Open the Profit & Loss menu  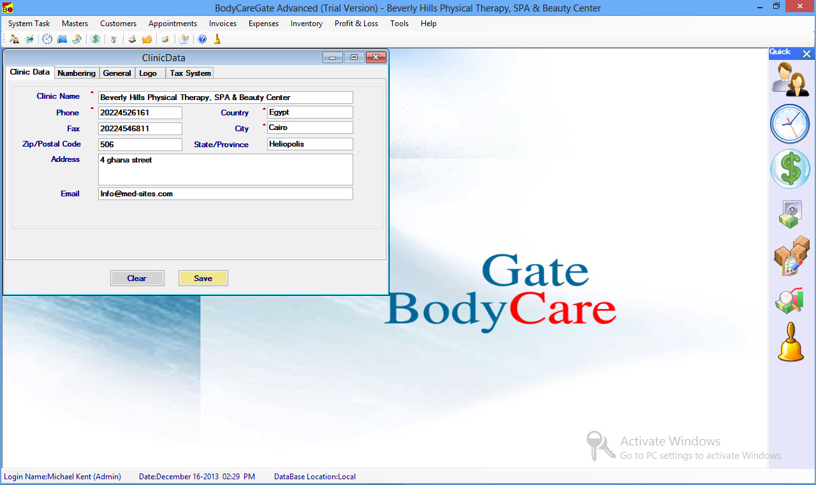(356, 24)
